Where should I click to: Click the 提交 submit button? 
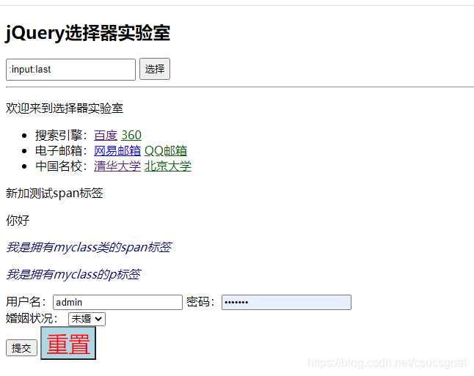(x=21, y=348)
